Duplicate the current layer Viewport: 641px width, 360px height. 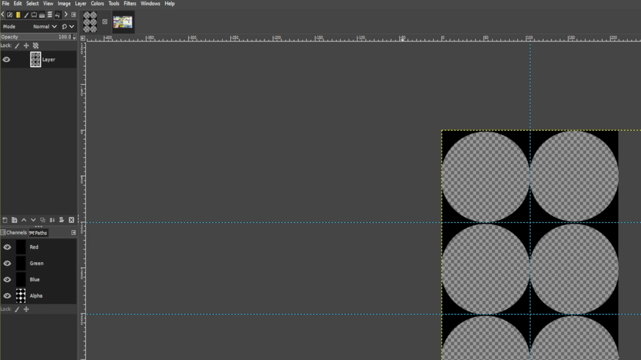click(x=43, y=220)
